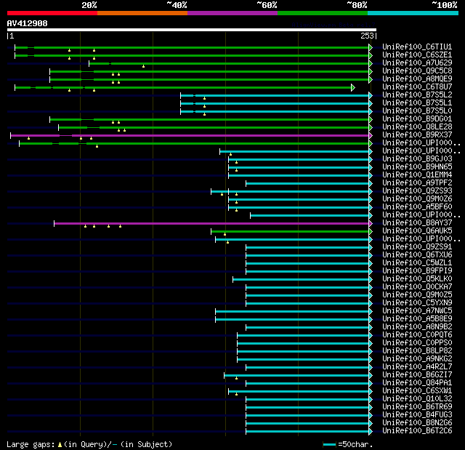Image resolution: width=465 pixels, height=450 pixels.
Task: Open hit UniRef100_C6TIU1
Action: (417, 47)
